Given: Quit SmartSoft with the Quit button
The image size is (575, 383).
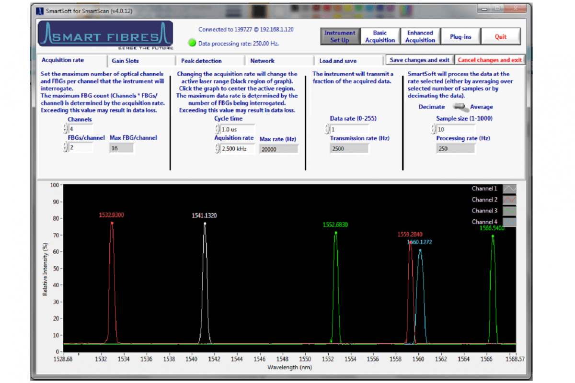Looking at the screenshot, I should pyautogui.click(x=501, y=36).
